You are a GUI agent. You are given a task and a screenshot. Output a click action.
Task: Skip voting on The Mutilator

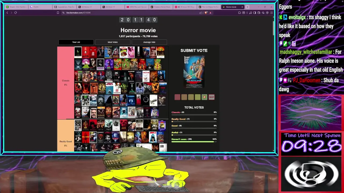[212, 97]
